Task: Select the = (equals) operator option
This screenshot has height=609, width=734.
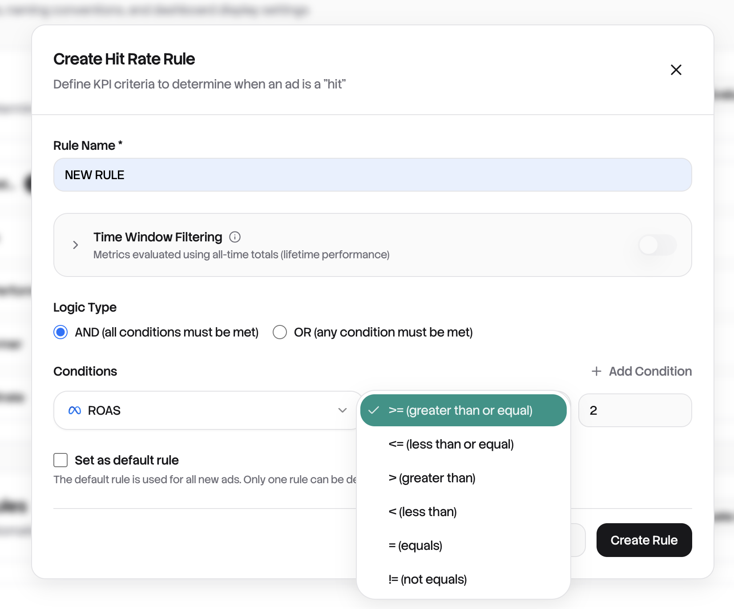Action: (415, 545)
